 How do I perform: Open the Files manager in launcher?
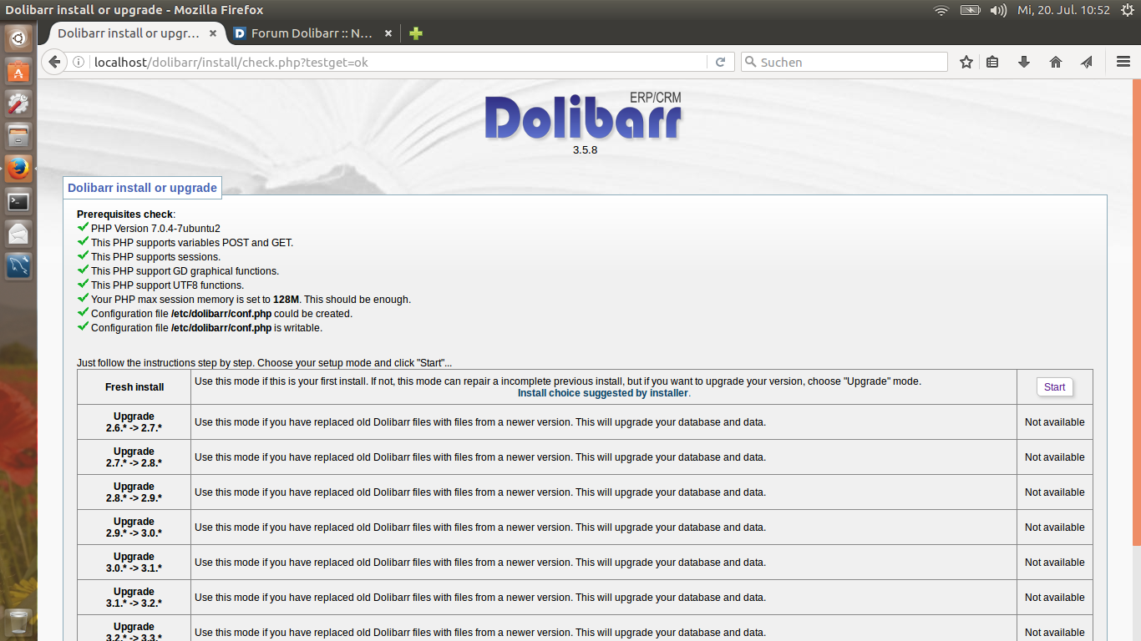click(x=18, y=136)
